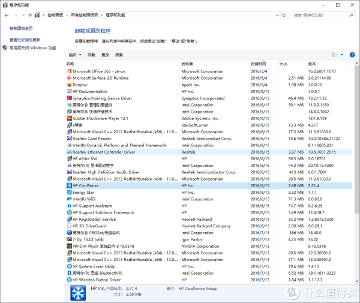The image size is (360, 303).
Task: Expand the view options dropdown arrow
Action: click(x=341, y=55)
